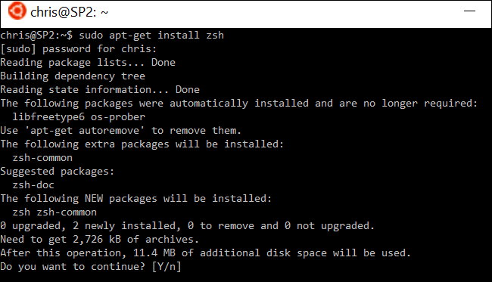This screenshot has width=492, height=282.
Task: Minimize the terminal window
Action: click(469, 11)
